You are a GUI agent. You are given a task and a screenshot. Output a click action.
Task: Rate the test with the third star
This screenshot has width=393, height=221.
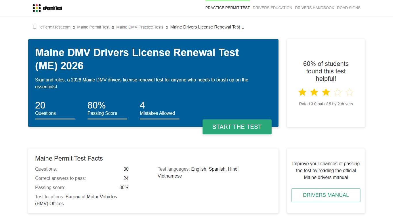(x=326, y=92)
